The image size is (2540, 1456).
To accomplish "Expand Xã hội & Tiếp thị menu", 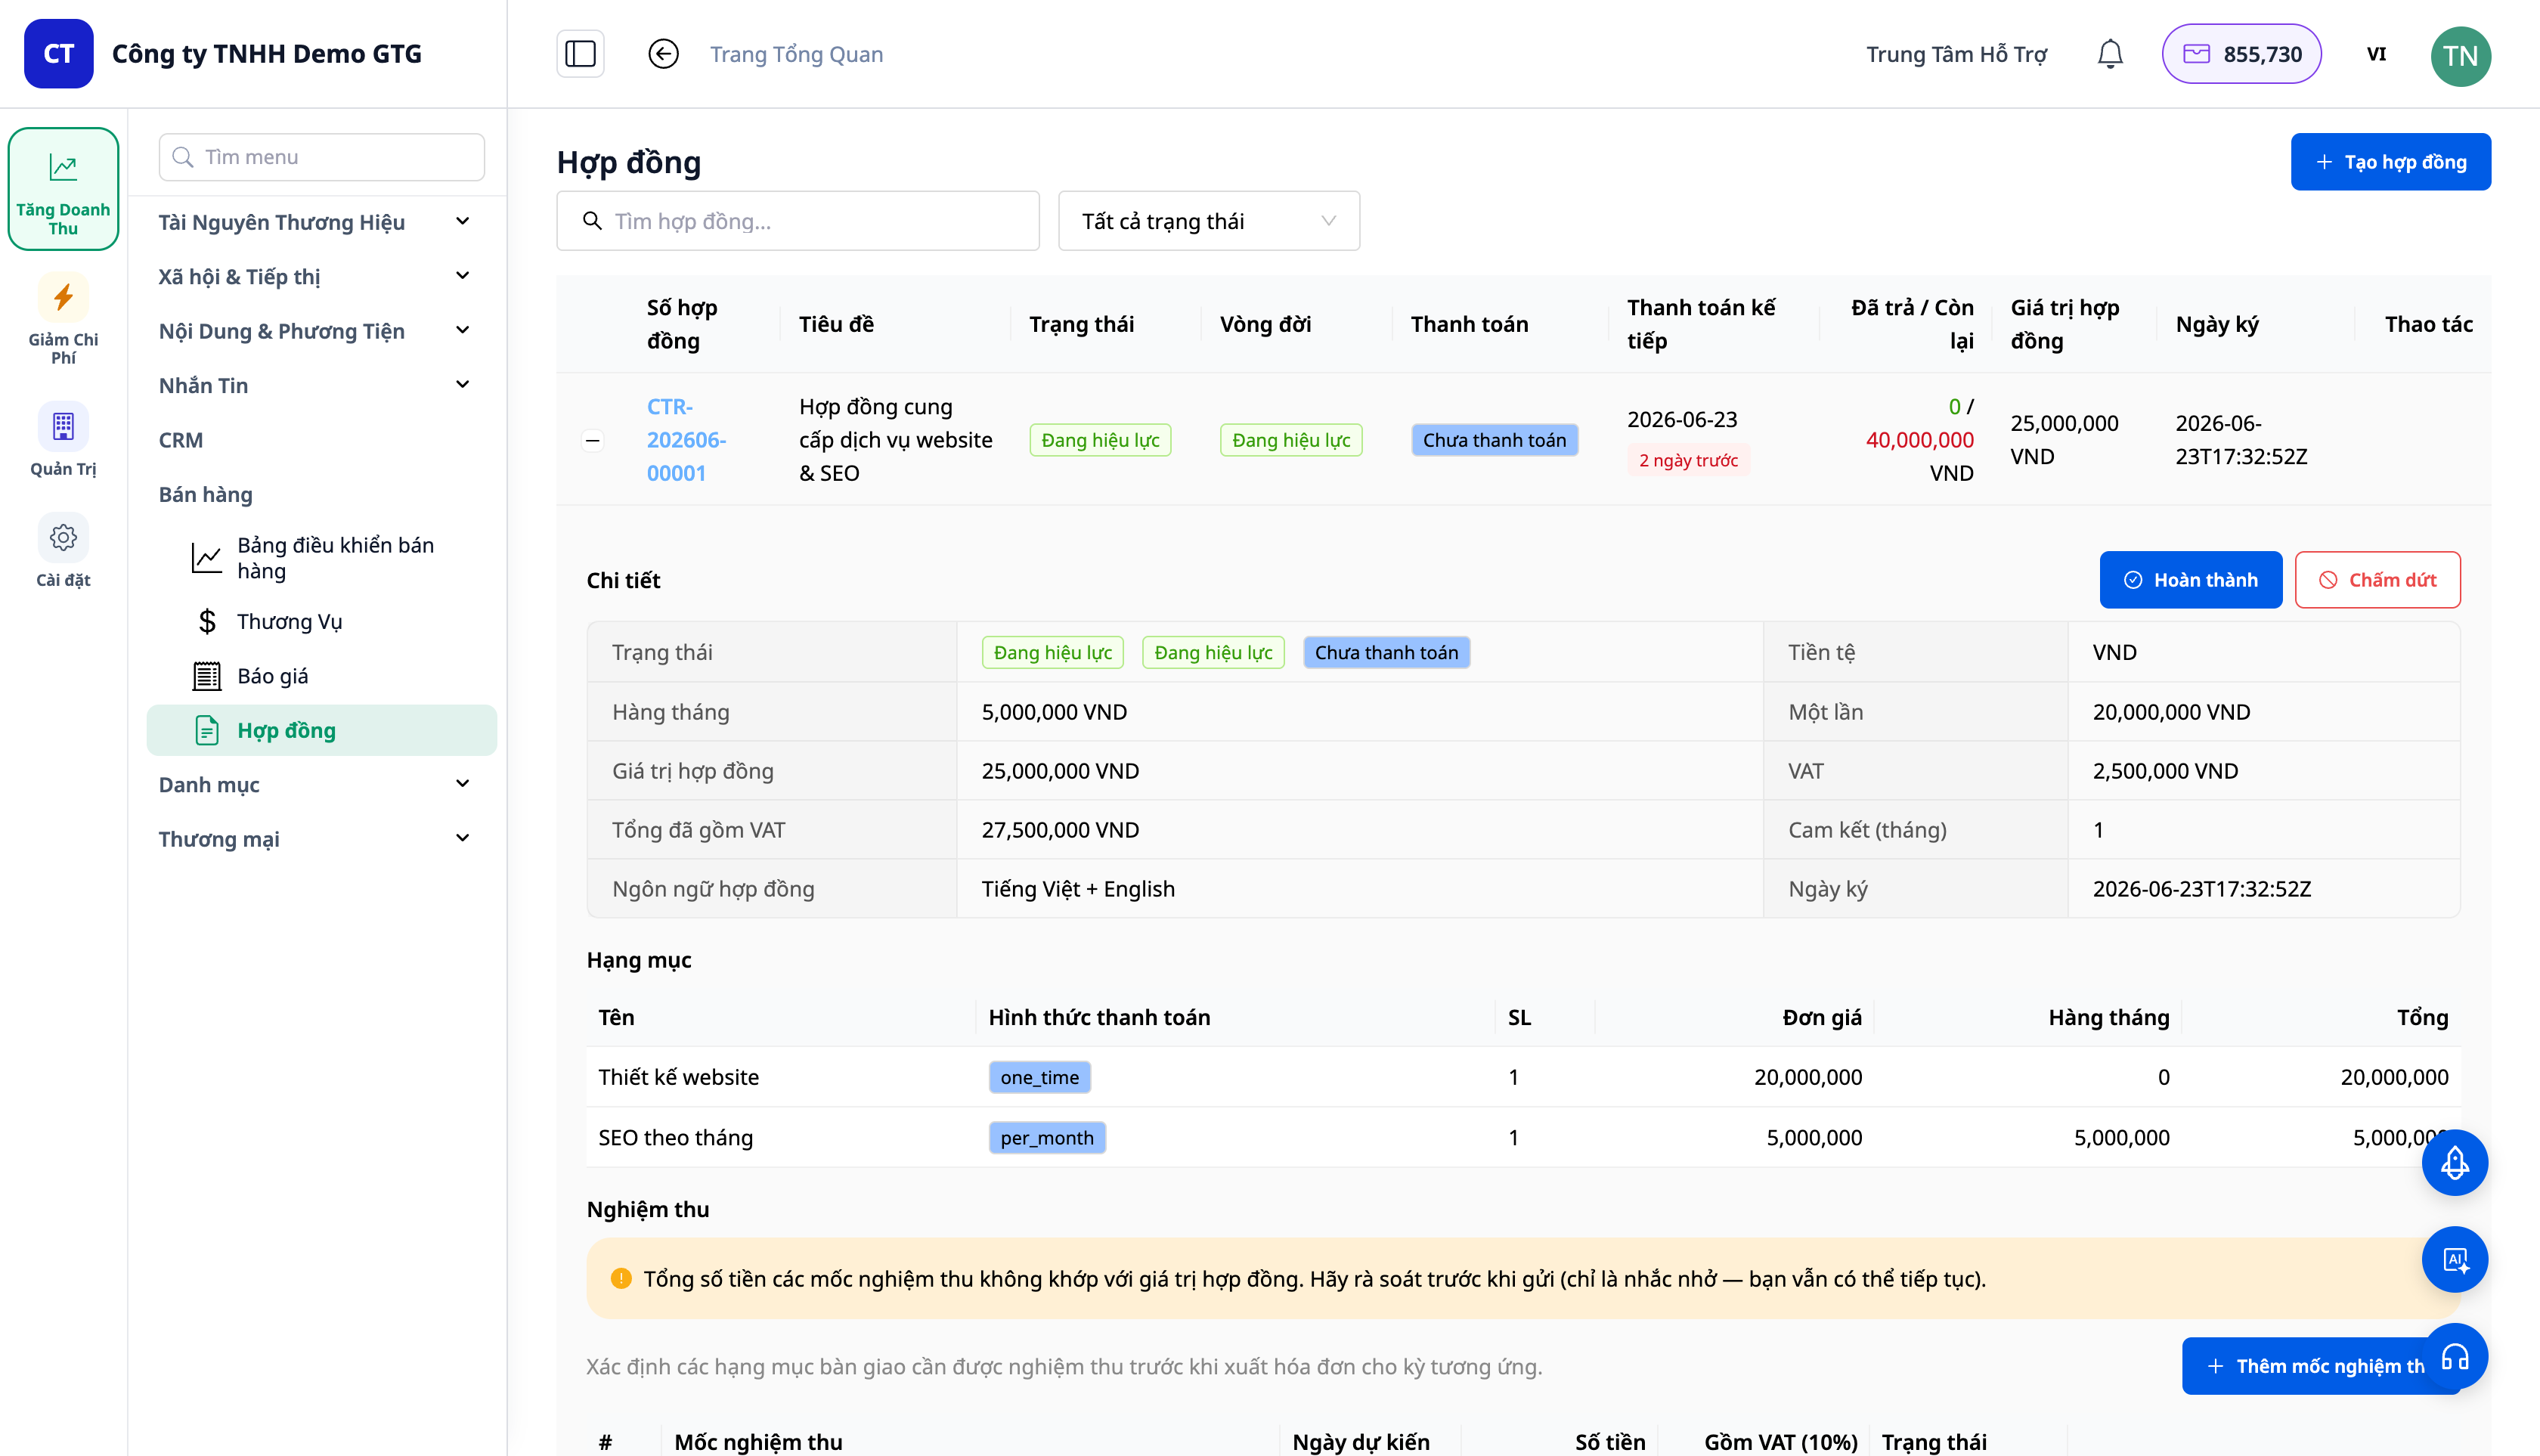I will tap(315, 276).
